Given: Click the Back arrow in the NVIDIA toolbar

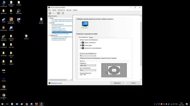Looking at the screenshot, I should (50, 13).
